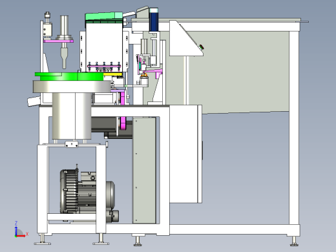
Task: Select the green rotary indexing disk
Action: 69,76
